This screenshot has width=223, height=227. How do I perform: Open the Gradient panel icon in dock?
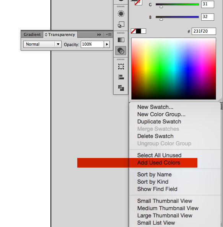[121, 40]
